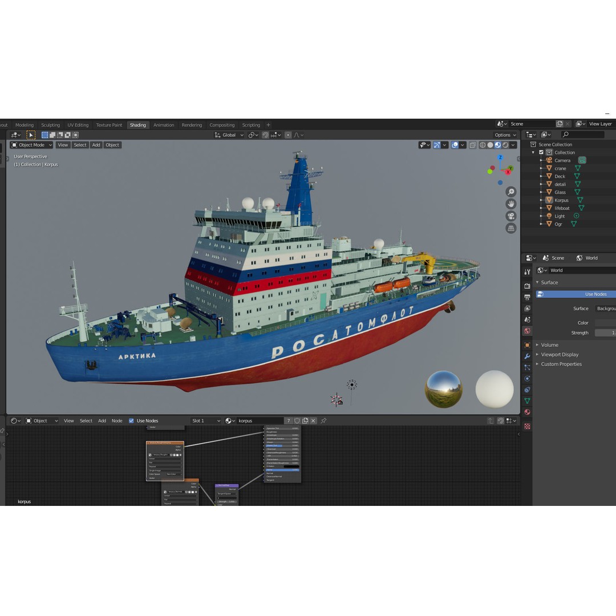616x616 pixels.
Task: Select the Korpus object in outliner
Action: click(x=561, y=200)
